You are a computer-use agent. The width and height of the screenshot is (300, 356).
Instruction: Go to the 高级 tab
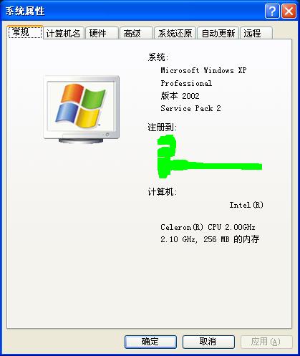point(136,33)
